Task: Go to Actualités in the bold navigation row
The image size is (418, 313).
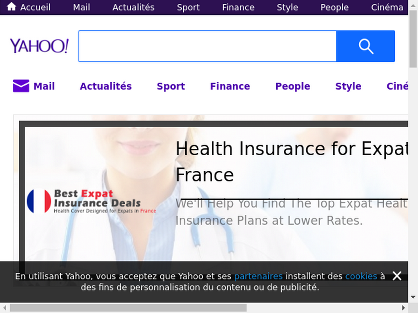Action: [x=106, y=86]
